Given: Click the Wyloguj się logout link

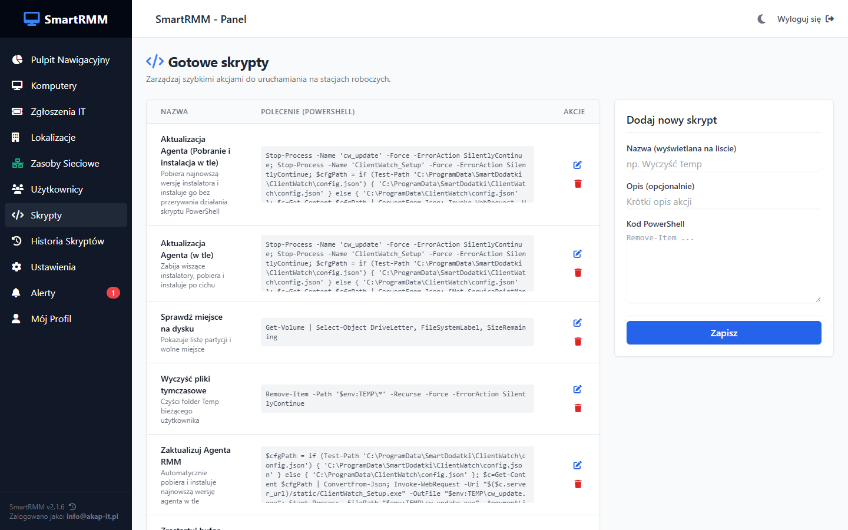Looking at the screenshot, I should point(806,19).
